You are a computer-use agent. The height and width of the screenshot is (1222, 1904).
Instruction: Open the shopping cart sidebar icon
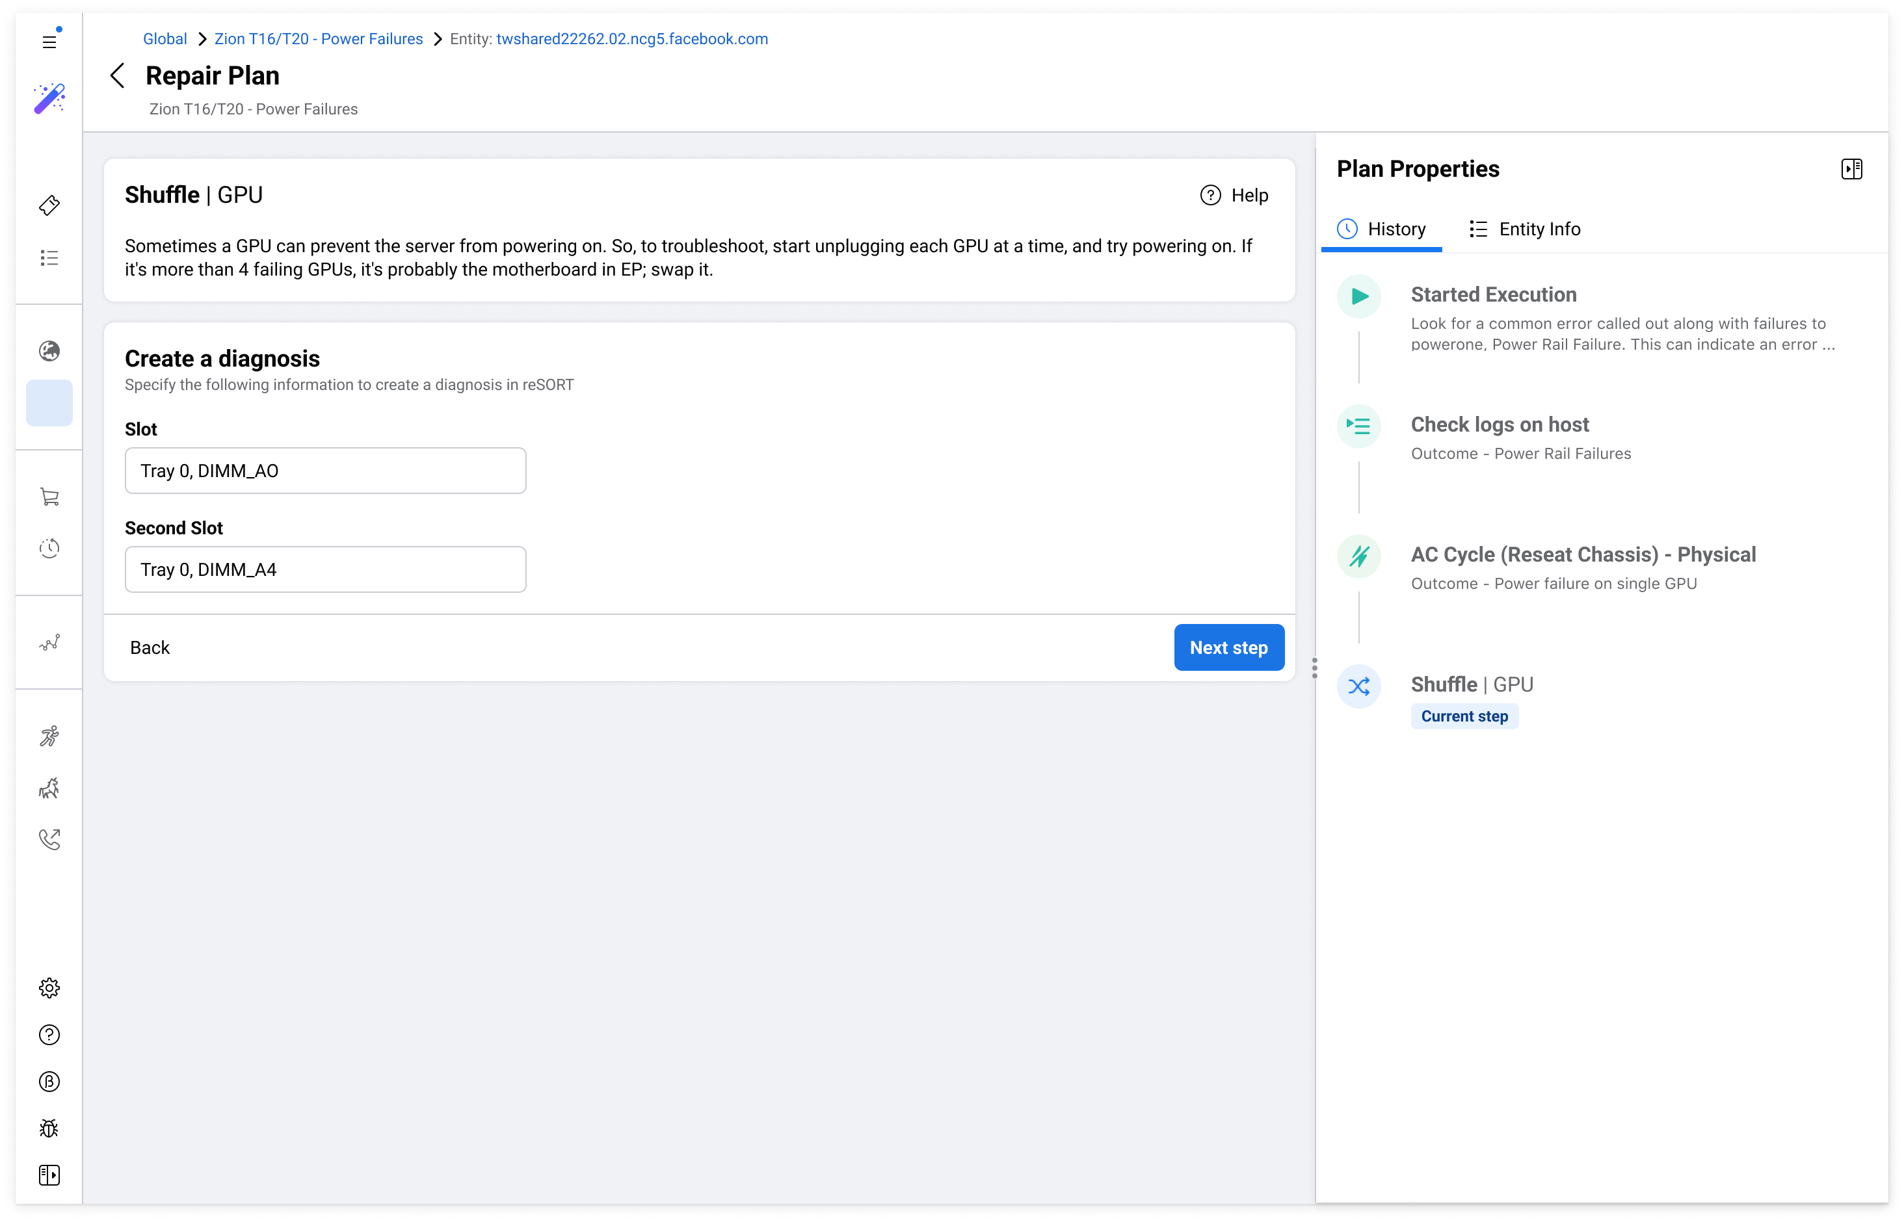tap(49, 497)
